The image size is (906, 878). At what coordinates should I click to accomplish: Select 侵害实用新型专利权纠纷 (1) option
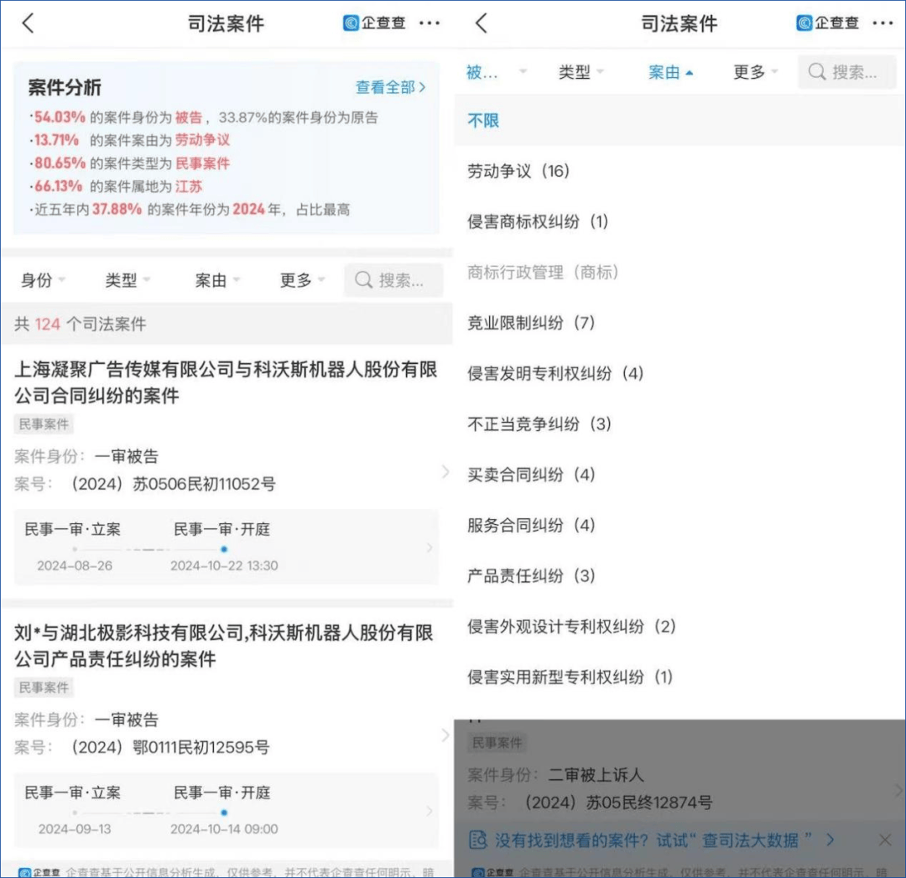coord(679,677)
